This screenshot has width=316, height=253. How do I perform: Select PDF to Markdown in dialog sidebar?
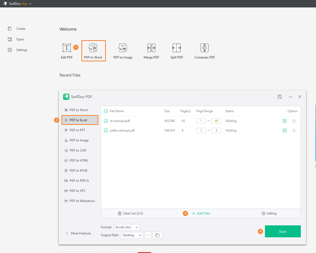pyautogui.click(x=80, y=201)
